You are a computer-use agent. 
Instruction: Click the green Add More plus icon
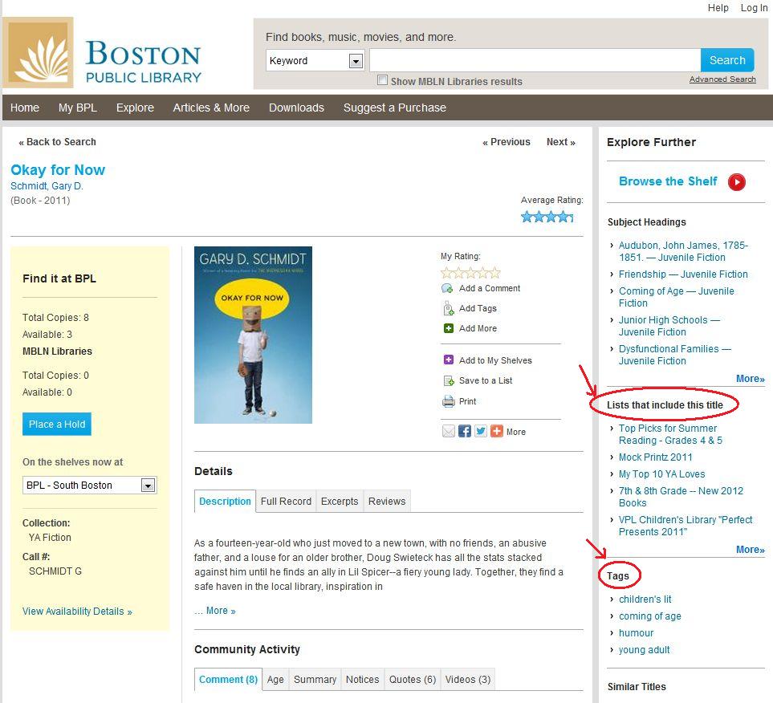tap(449, 328)
